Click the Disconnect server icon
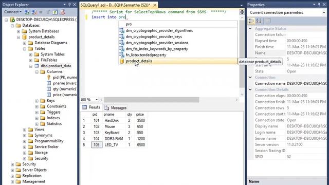This screenshot has height=185, width=329. click(x=34, y=12)
